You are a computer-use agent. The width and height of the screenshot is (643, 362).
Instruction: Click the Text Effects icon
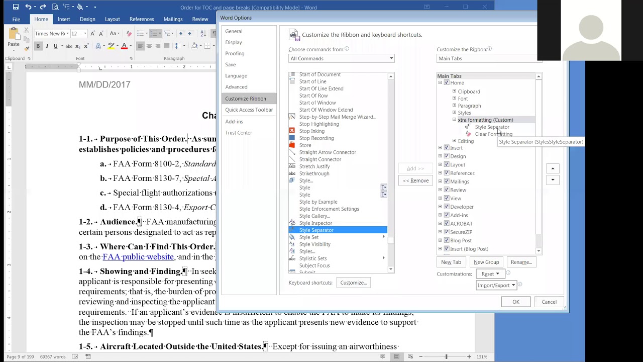(x=98, y=46)
